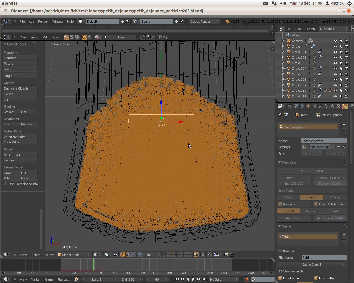The height and width of the screenshot is (283, 354).
Task: Open the World properties tab
Action: [x=302, y=106]
